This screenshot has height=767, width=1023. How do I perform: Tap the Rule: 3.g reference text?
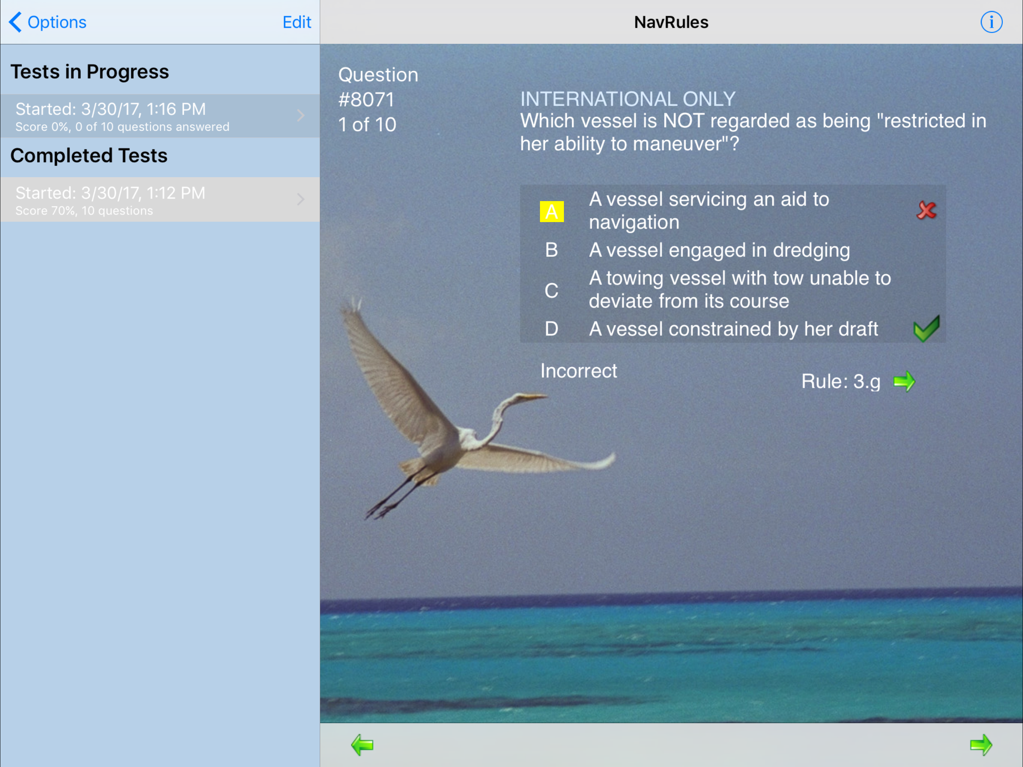[840, 381]
